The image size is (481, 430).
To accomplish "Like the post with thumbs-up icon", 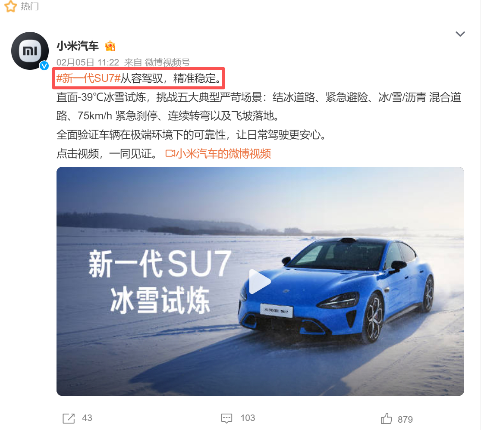I will pyautogui.click(x=386, y=418).
